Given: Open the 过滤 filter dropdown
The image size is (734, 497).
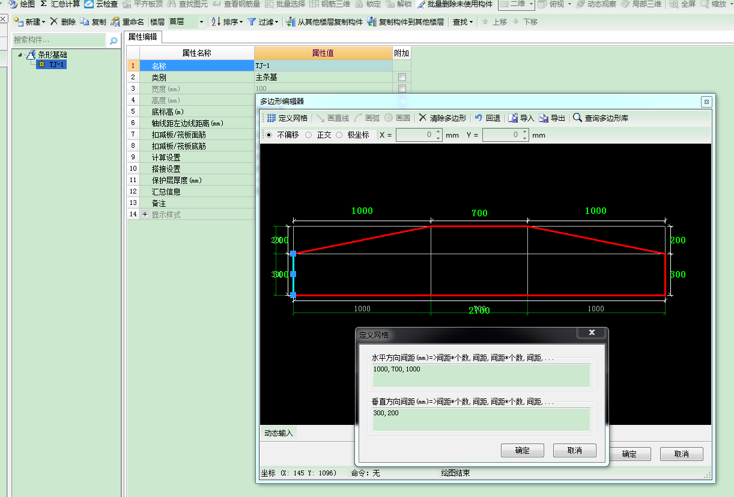Looking at the screenshot, I should click(263, 22).
